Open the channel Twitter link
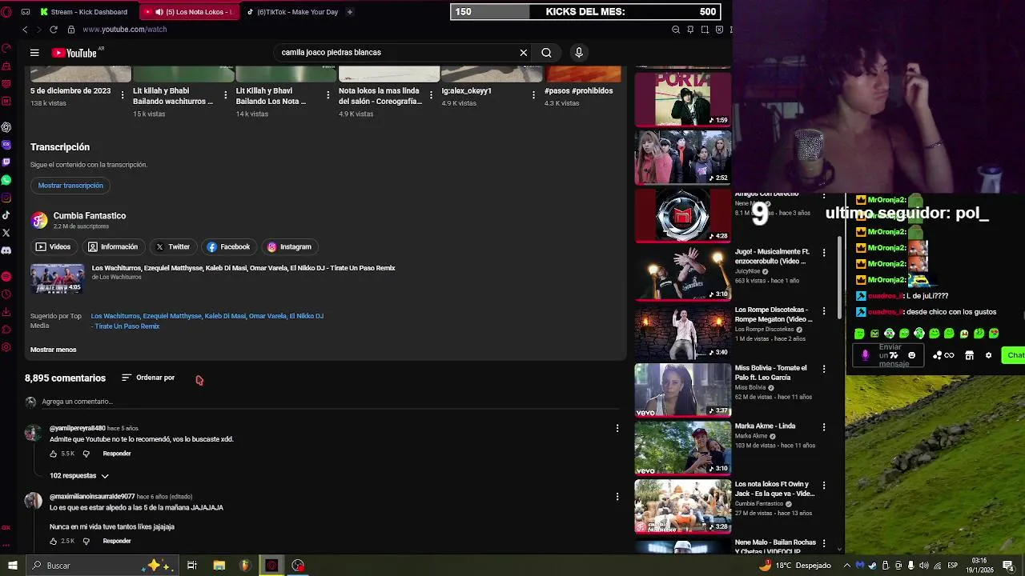Image resolution: width=1025 pixels, height=576 pixels. (x=173, y=247)
